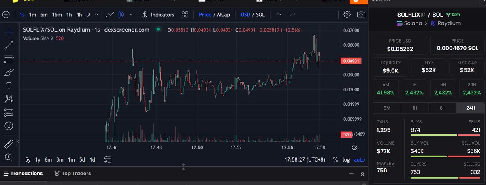The height and width of the screenshot is (185, 486).
Task: Select the text annotation tool
Action: (9, 85)
